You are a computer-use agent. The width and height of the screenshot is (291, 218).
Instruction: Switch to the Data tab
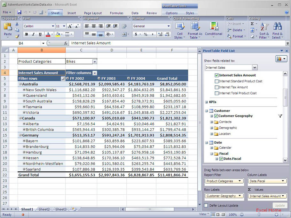(135, 13)
